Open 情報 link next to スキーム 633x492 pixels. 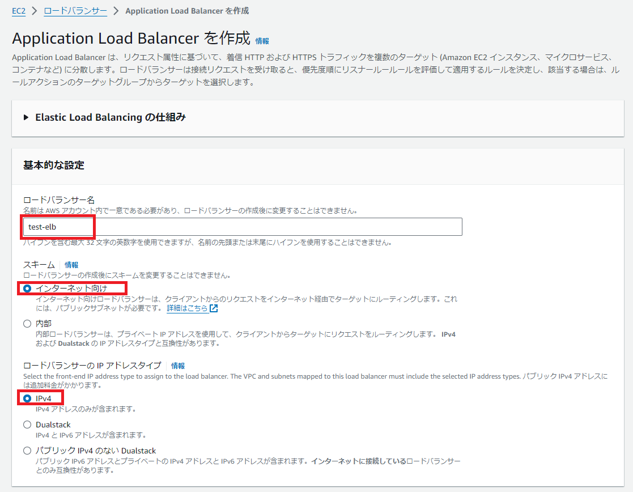[x=71, y=265]
